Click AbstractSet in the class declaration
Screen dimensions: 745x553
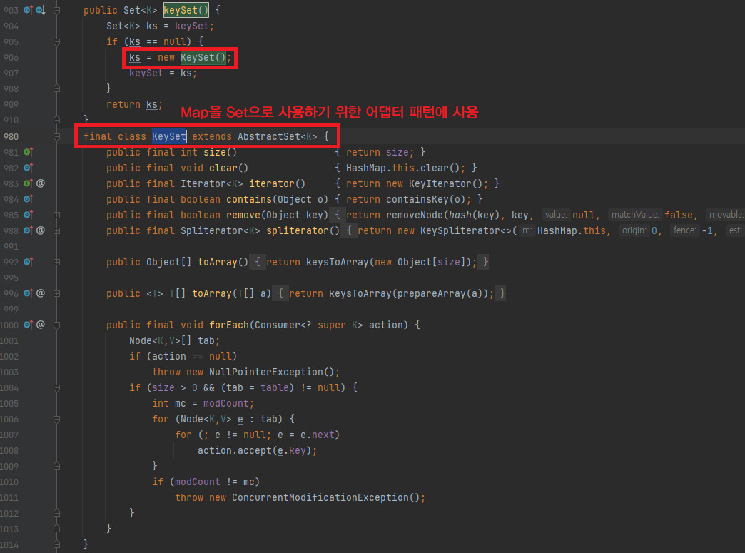click(269, 137)
